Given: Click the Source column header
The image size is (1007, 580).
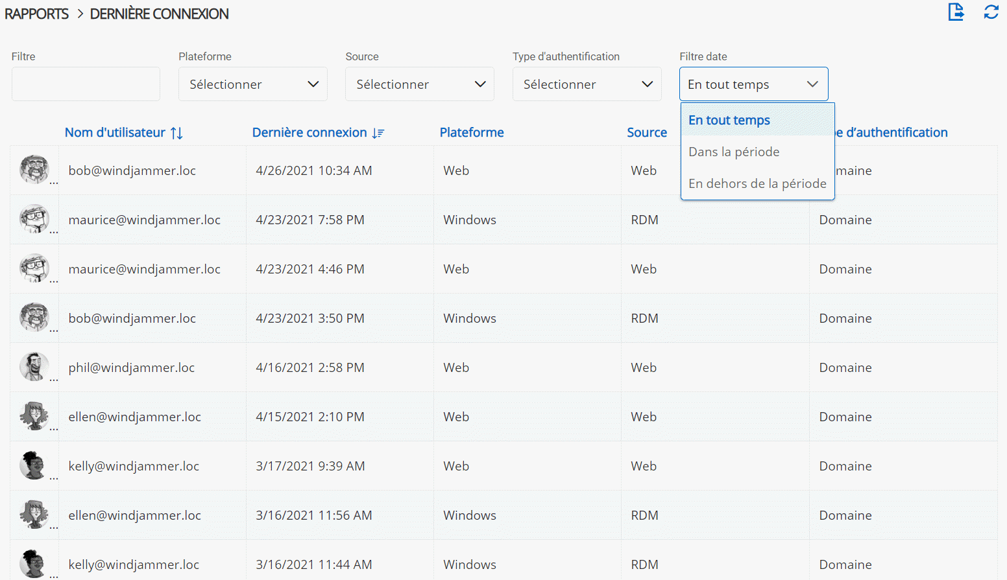Looking at the screenshot, I should pyautogui.click(x=646, y=132).
